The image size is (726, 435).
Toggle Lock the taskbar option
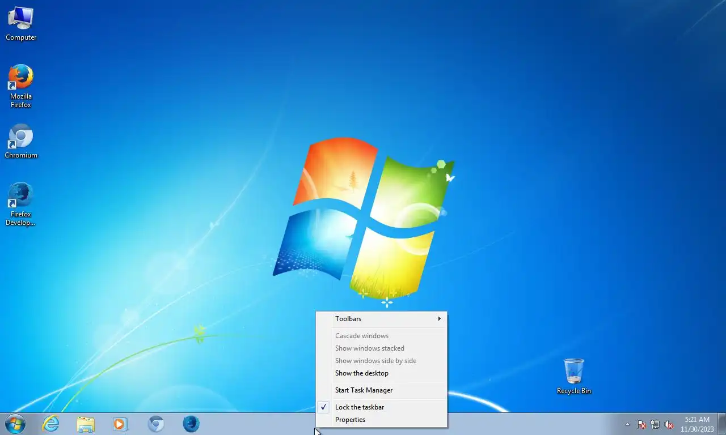click(x=382, y=407)
